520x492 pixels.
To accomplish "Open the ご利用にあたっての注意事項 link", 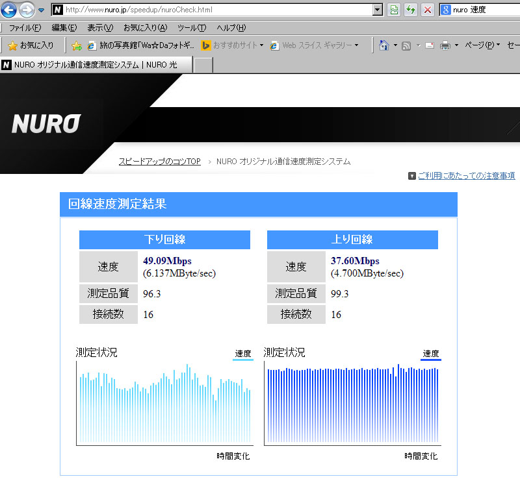I will click(466, 176).
